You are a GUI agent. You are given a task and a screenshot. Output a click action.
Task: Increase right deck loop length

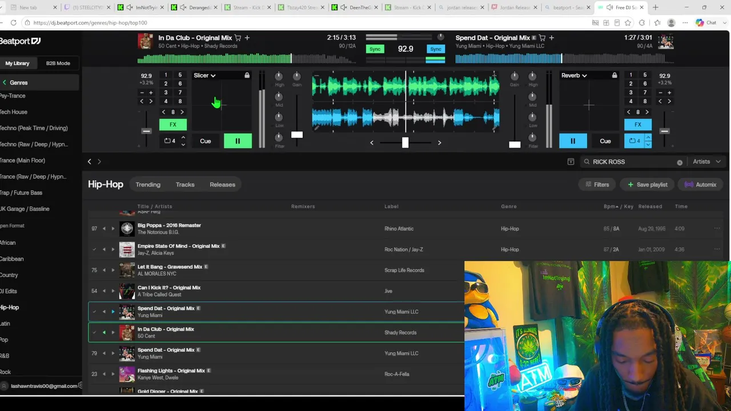[x=648, y=138]
